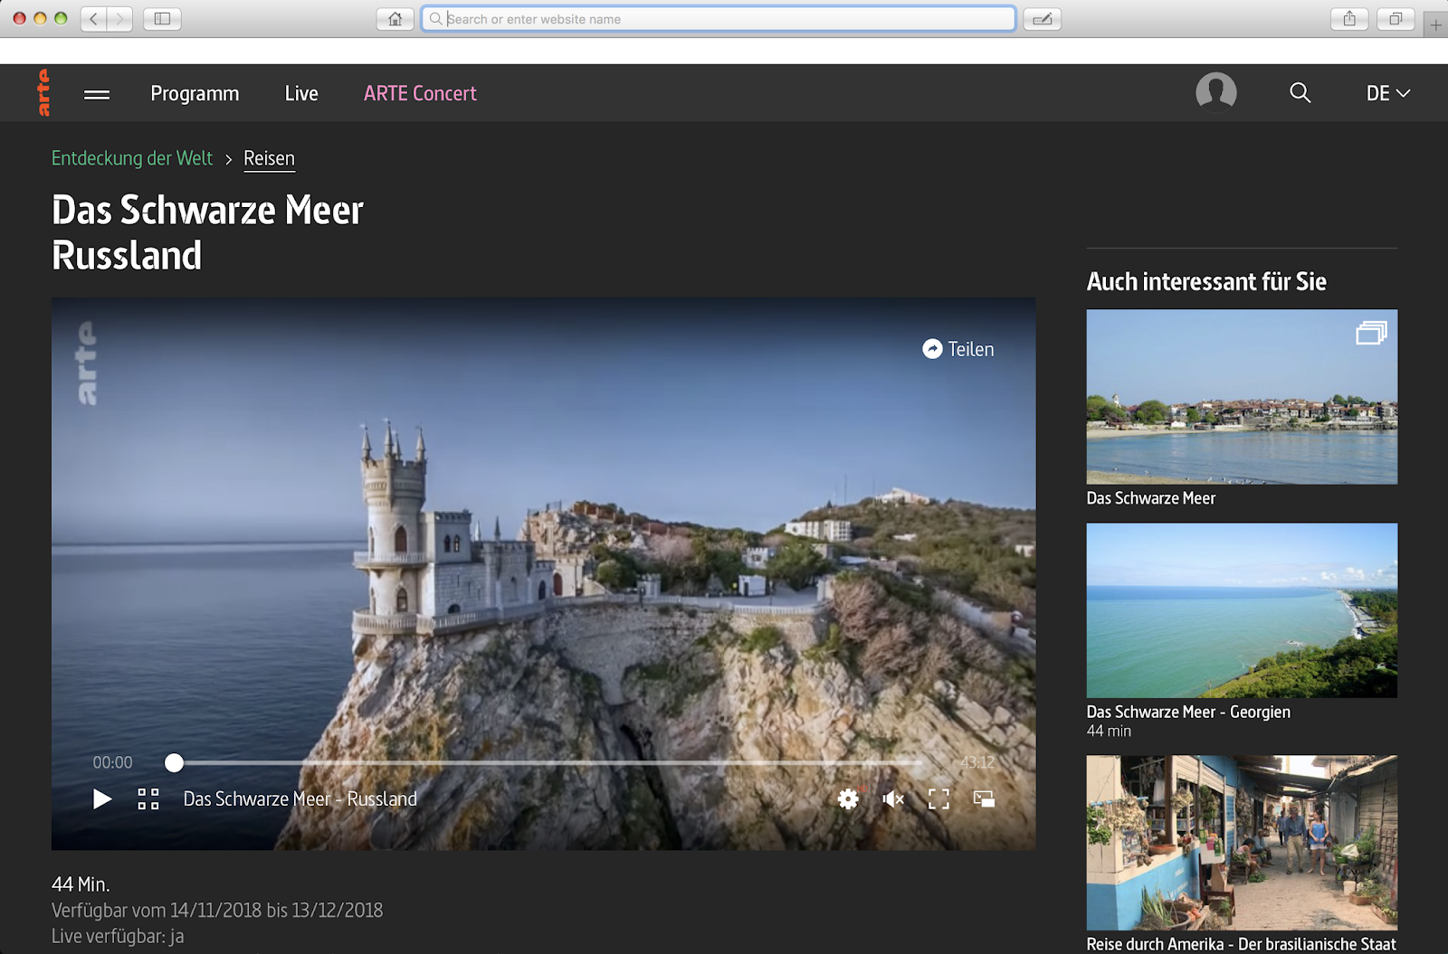The height and width of the screenshot is (954, 1448).
Task: Click the video progress slider handle
Action: coord(174,763)
